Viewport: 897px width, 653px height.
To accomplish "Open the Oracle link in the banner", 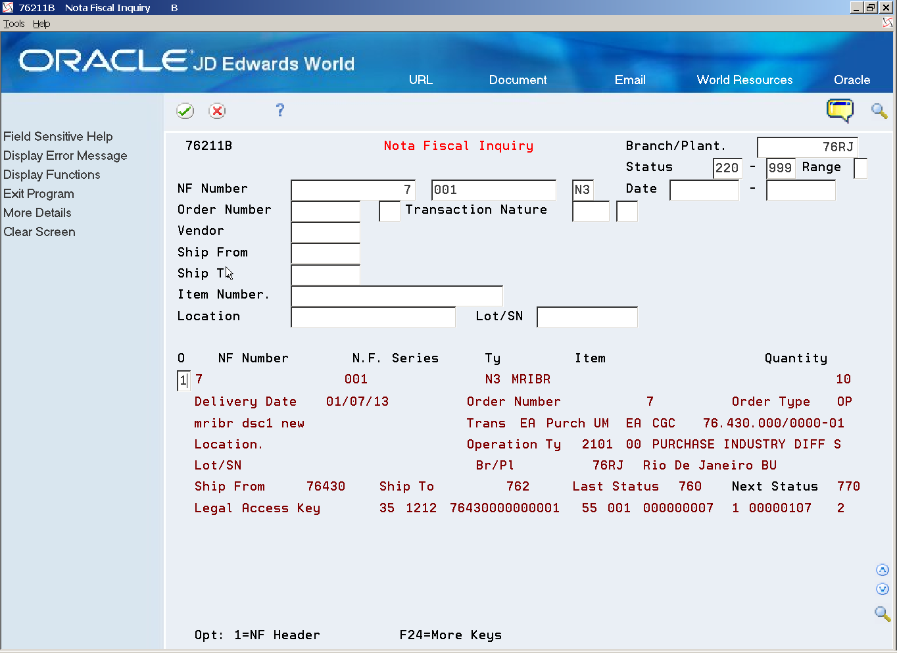I will pyautogui.click(x=852, y=80).
